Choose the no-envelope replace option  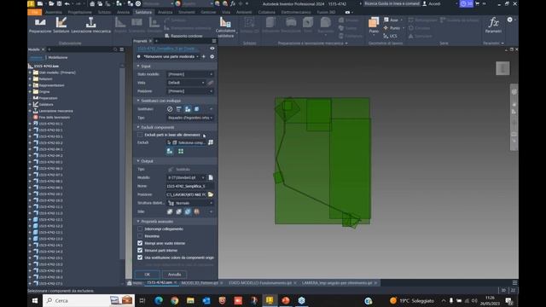(x=170, y=109)
